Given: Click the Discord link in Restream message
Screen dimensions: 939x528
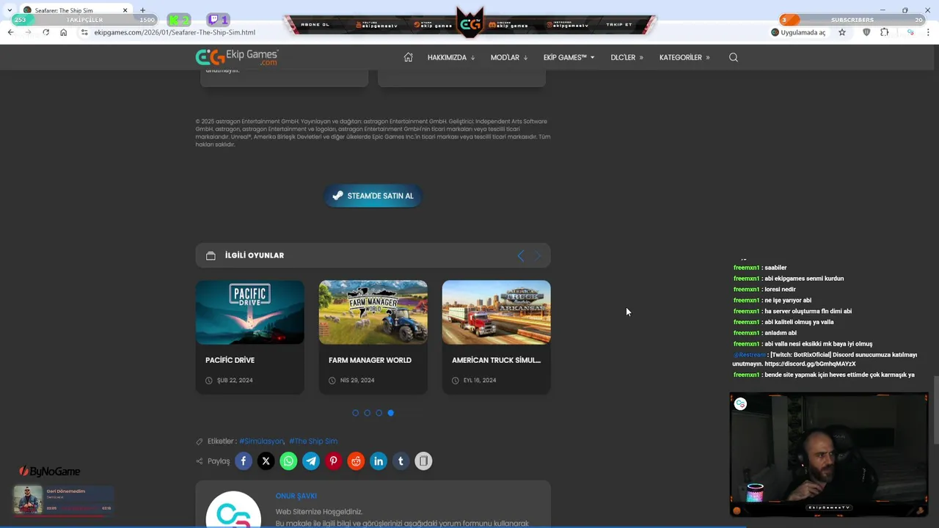Looking at the screenshot, I should point(810,364).
